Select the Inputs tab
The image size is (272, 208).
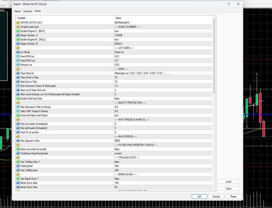pos(38,11)
